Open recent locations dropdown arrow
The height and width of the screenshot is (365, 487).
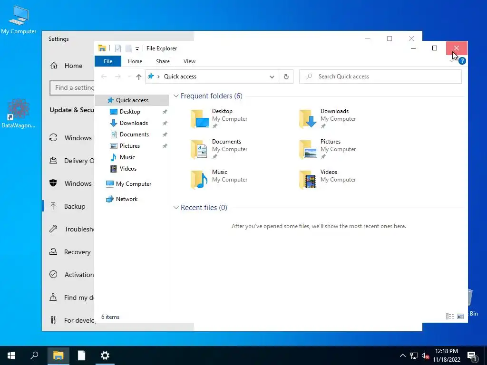129,77
